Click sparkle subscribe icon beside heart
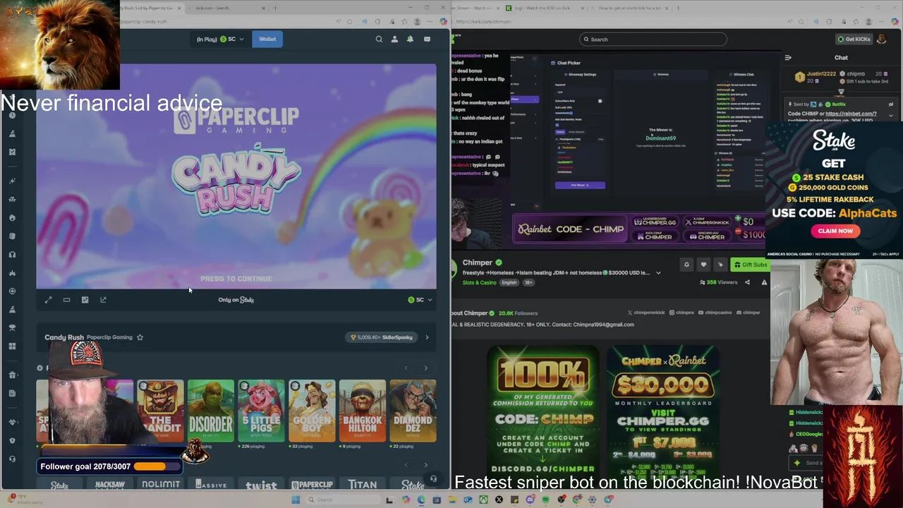Image resolution: width=903 pixels, height=508 pixels. (720, 265)
